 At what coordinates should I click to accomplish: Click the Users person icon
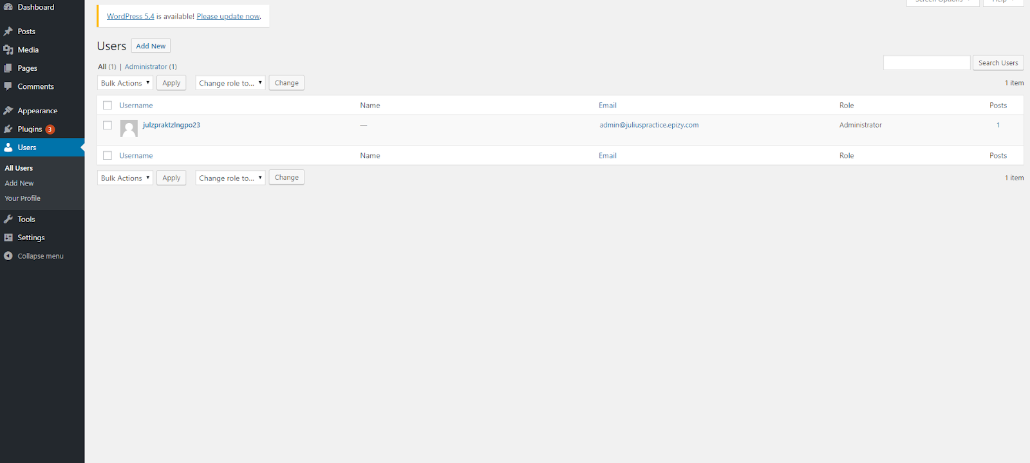pyautogui.click(x=8, y=147)
